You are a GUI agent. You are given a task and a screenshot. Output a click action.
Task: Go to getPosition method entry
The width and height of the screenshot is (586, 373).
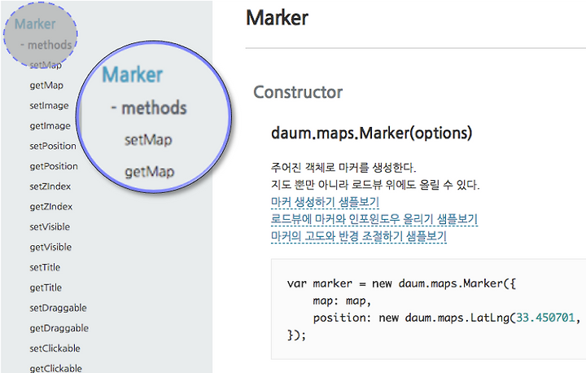click(x=54, y=166)
